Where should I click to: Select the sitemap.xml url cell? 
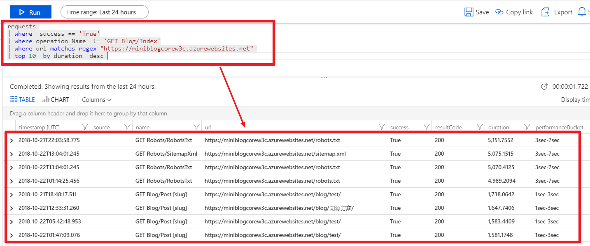pos(275,154)
